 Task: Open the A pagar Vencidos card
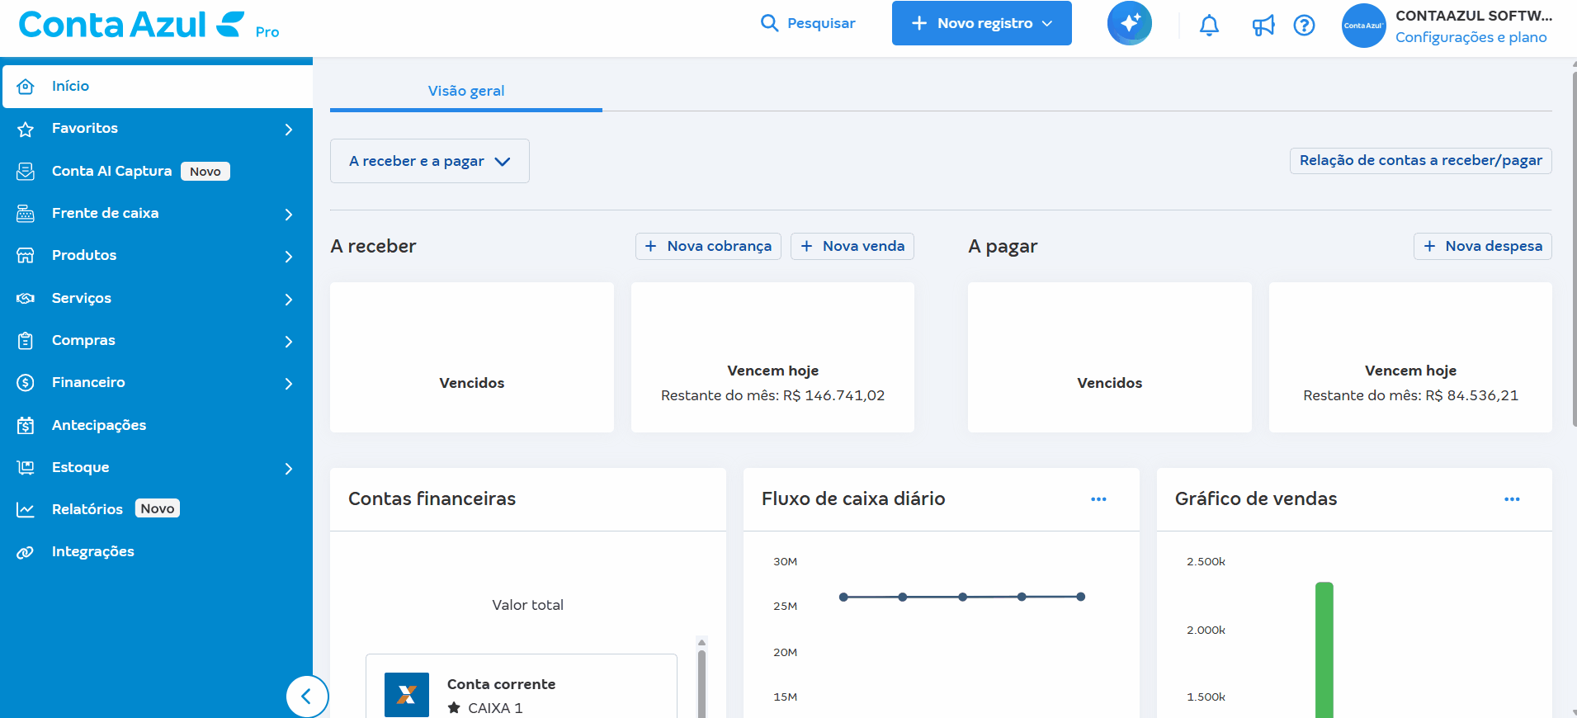click(1110, 357)
